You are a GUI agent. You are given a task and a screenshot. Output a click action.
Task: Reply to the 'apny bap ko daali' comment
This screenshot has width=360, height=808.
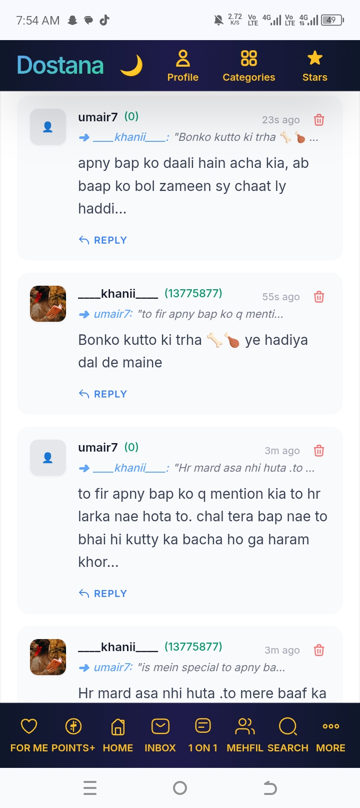[x=103, y=240]
